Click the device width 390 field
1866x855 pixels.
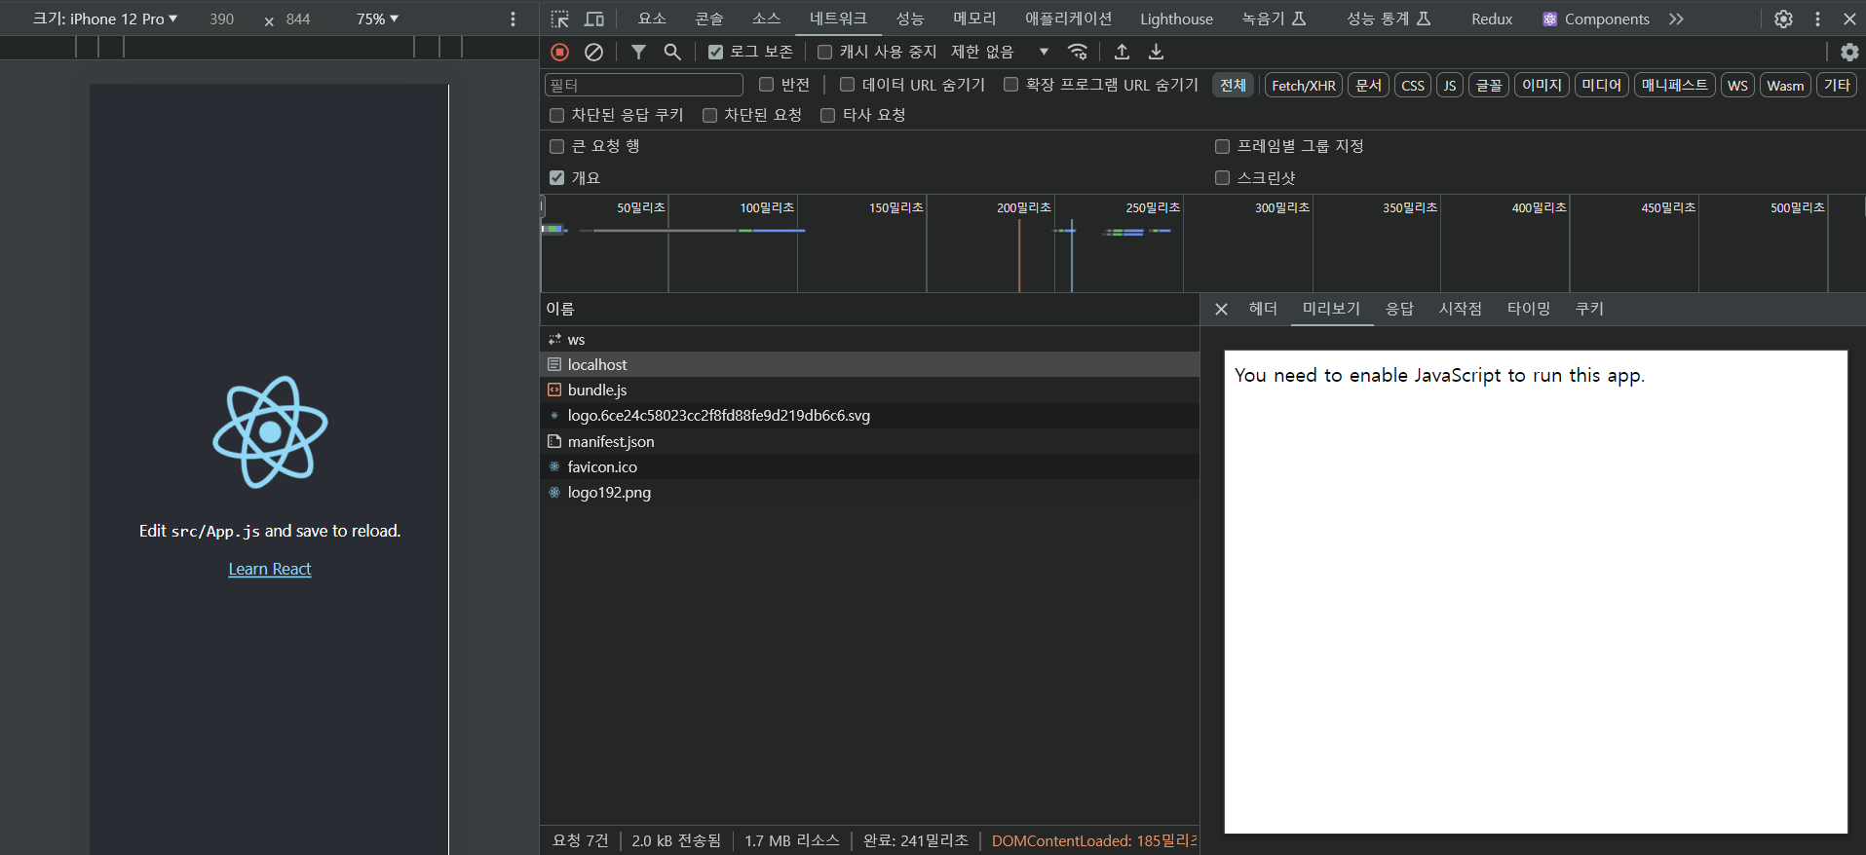222,19
